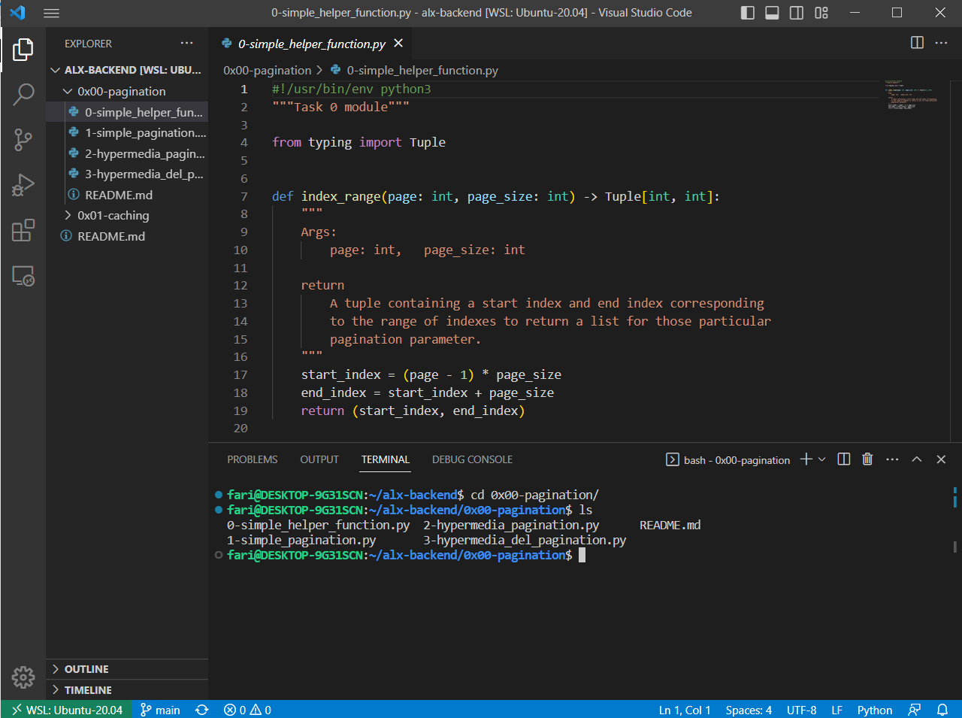Toggle the secondary side bar layout button
The width and height of the screenshot is (962, 718).
[x=797, y=13]
